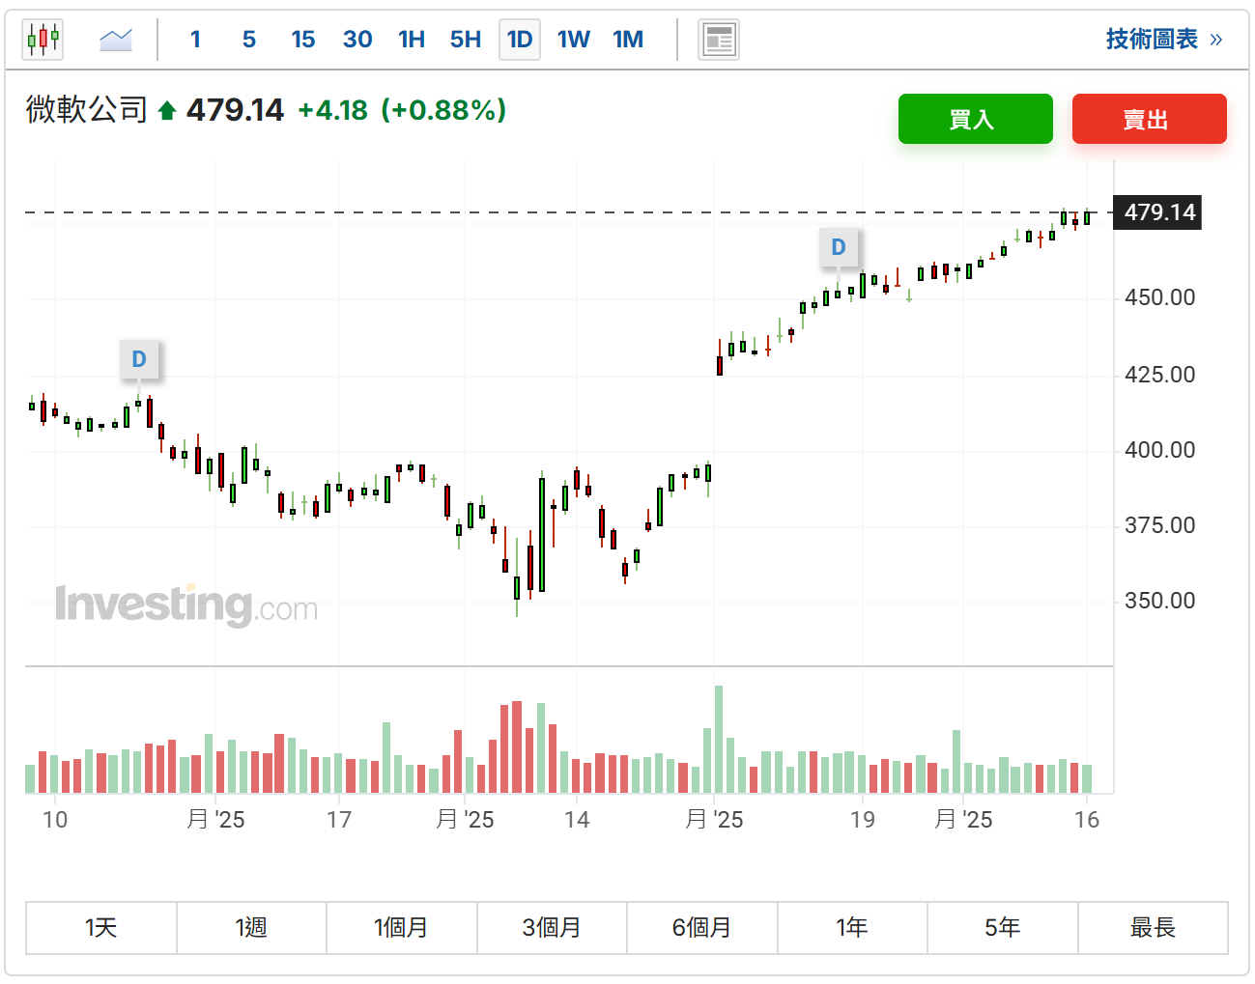Select the 1W interval

tap(573, 40)
